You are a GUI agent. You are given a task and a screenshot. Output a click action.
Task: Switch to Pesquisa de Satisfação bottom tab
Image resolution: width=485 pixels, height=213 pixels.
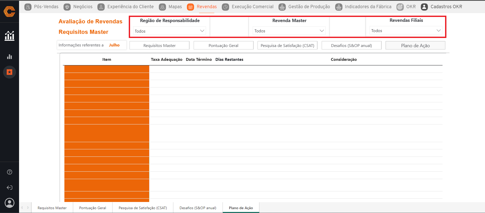(x=143, y=208)
